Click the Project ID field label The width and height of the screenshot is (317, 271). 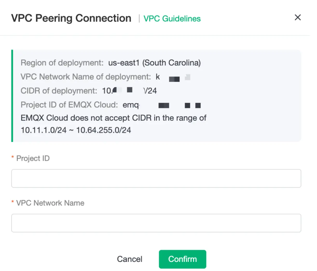(x=32, y=158)
